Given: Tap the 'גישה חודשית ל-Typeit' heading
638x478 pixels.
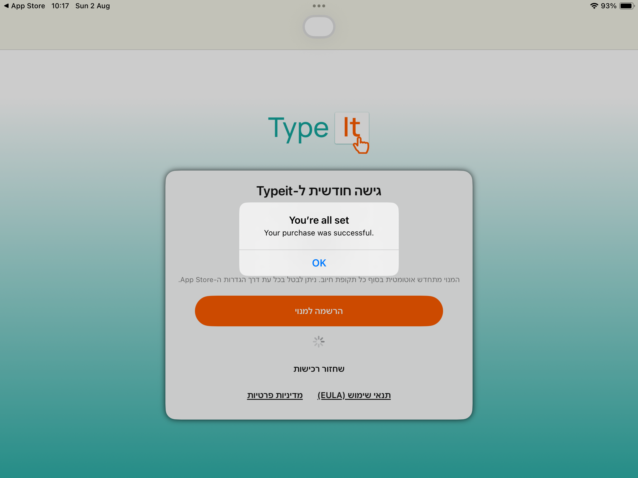Looking at the screenshot, I should click(319, 191).
